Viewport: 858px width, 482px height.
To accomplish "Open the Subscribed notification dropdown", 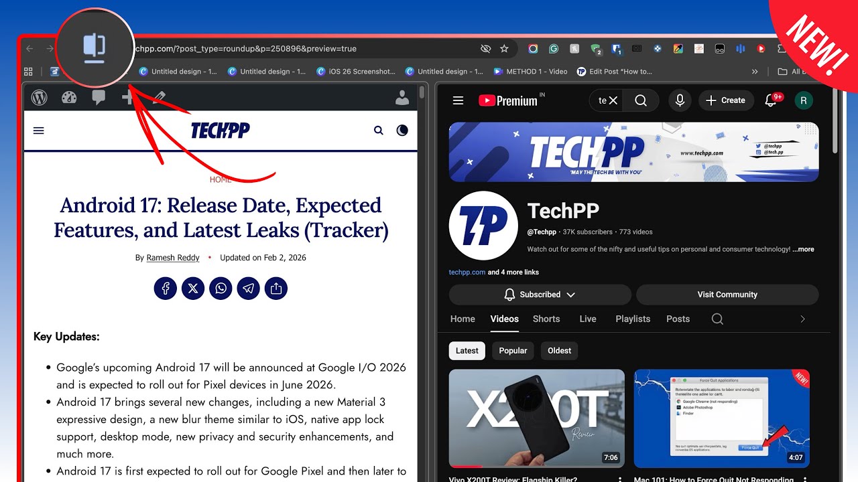I will (x=540, y=295).
